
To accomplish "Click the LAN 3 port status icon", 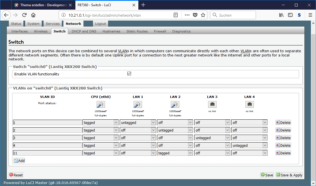I will click(212, 104).
